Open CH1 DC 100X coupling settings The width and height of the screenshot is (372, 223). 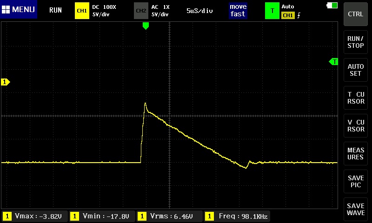coord(104,10)
